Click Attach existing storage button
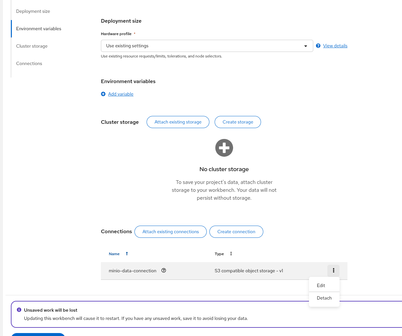Viewport: 402px width, 336px height. pos(178,122)
